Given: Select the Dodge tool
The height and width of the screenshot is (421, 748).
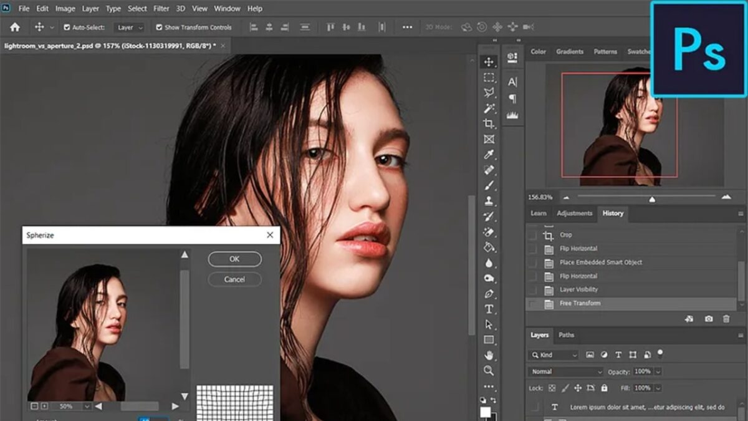Looking at the screenshot, I should coord(489,278).
